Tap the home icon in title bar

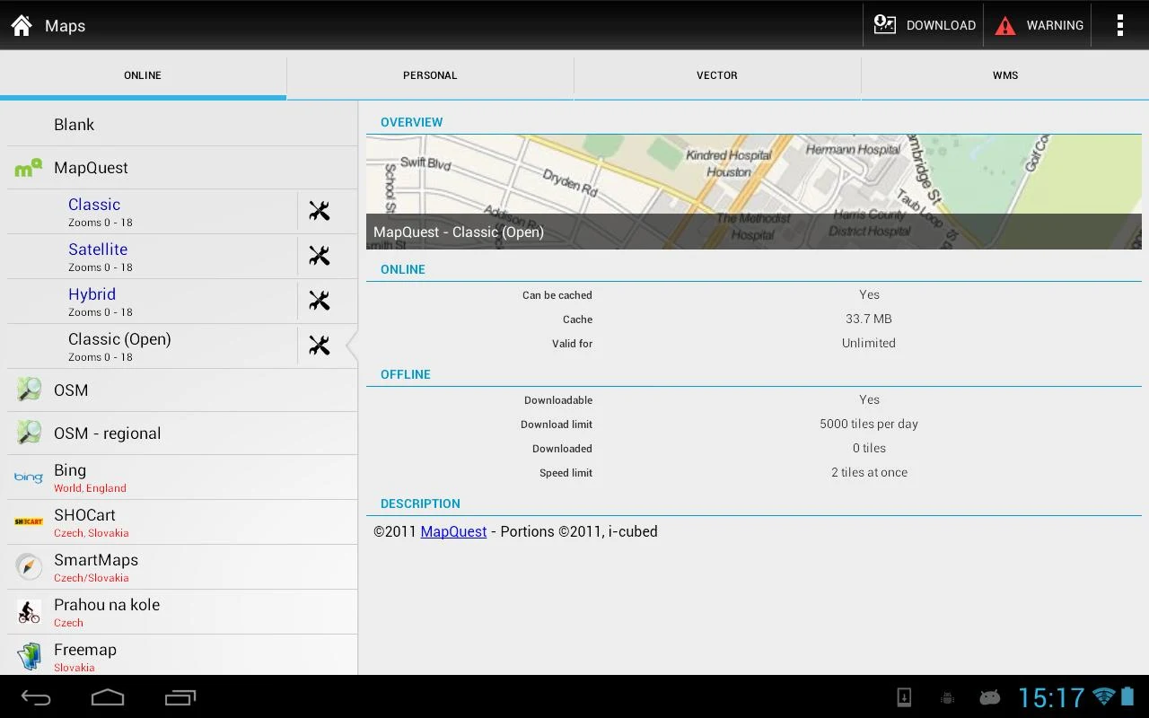pyautogui.click(x=22, y=25)
